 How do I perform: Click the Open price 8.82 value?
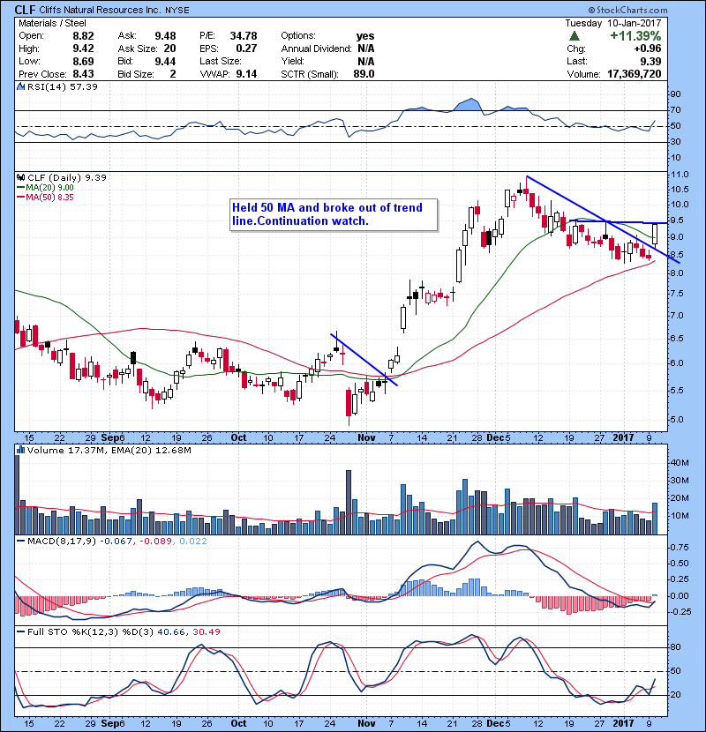point(83,36)
